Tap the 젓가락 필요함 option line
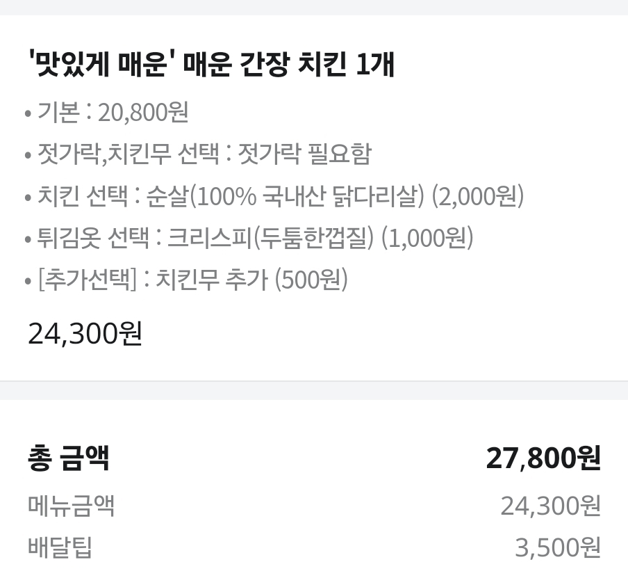Viewport: 628px width, 578px height. coord(198,154)
